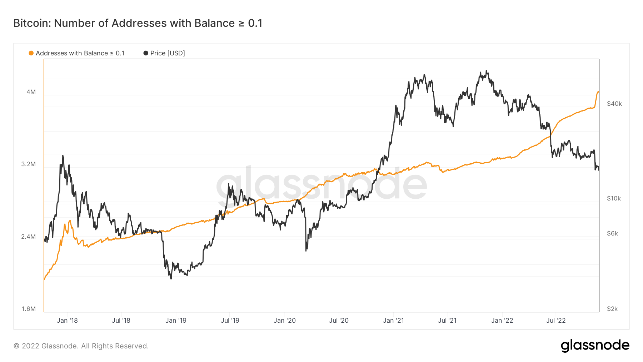
Task: Click the glassnode watermark in the chart center
Action: coord(321,184)
